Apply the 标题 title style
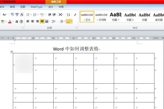This screenshot has width=164, height=109. point(144,17)
